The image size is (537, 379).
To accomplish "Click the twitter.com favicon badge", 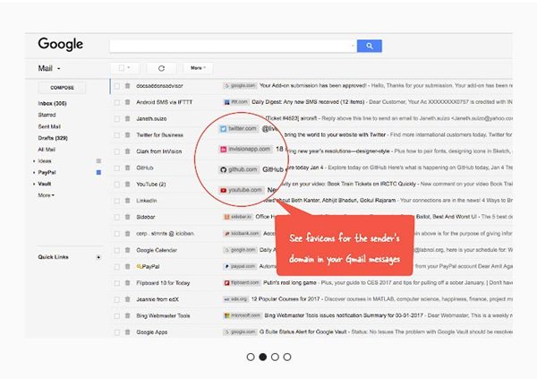I will 239,129.
